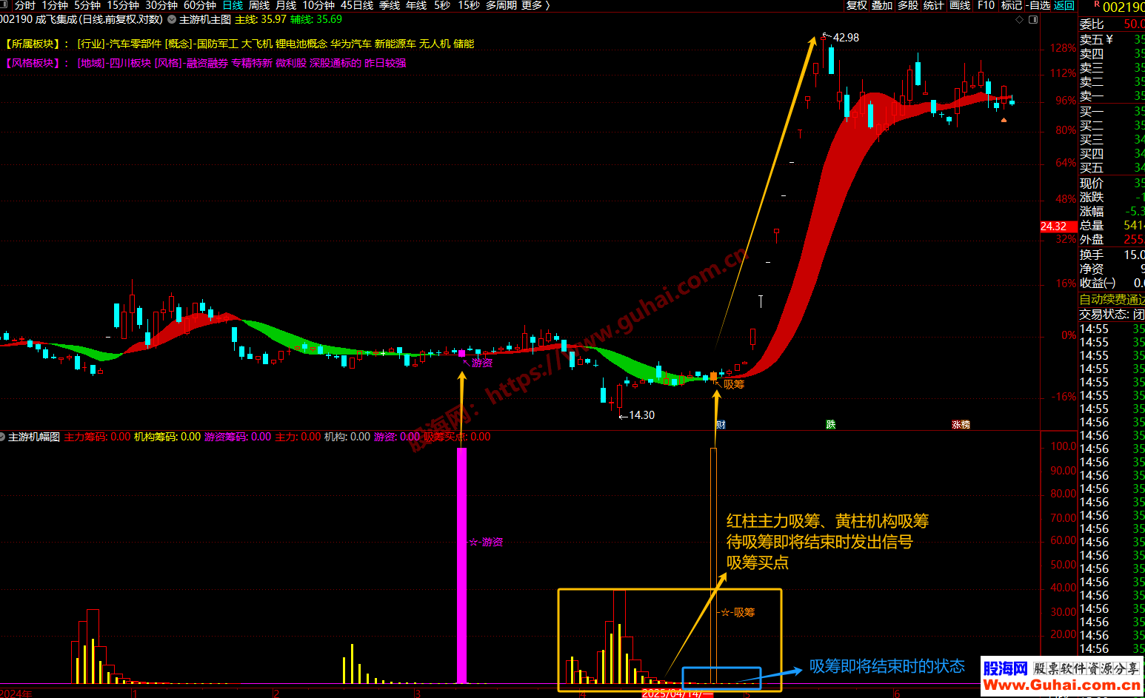Select the 5分钟 period tab

[87, 5]
